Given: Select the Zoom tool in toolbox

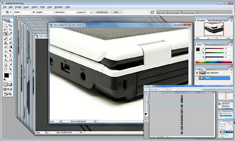Looking at the screenshot, I should [x=10, y=69].
